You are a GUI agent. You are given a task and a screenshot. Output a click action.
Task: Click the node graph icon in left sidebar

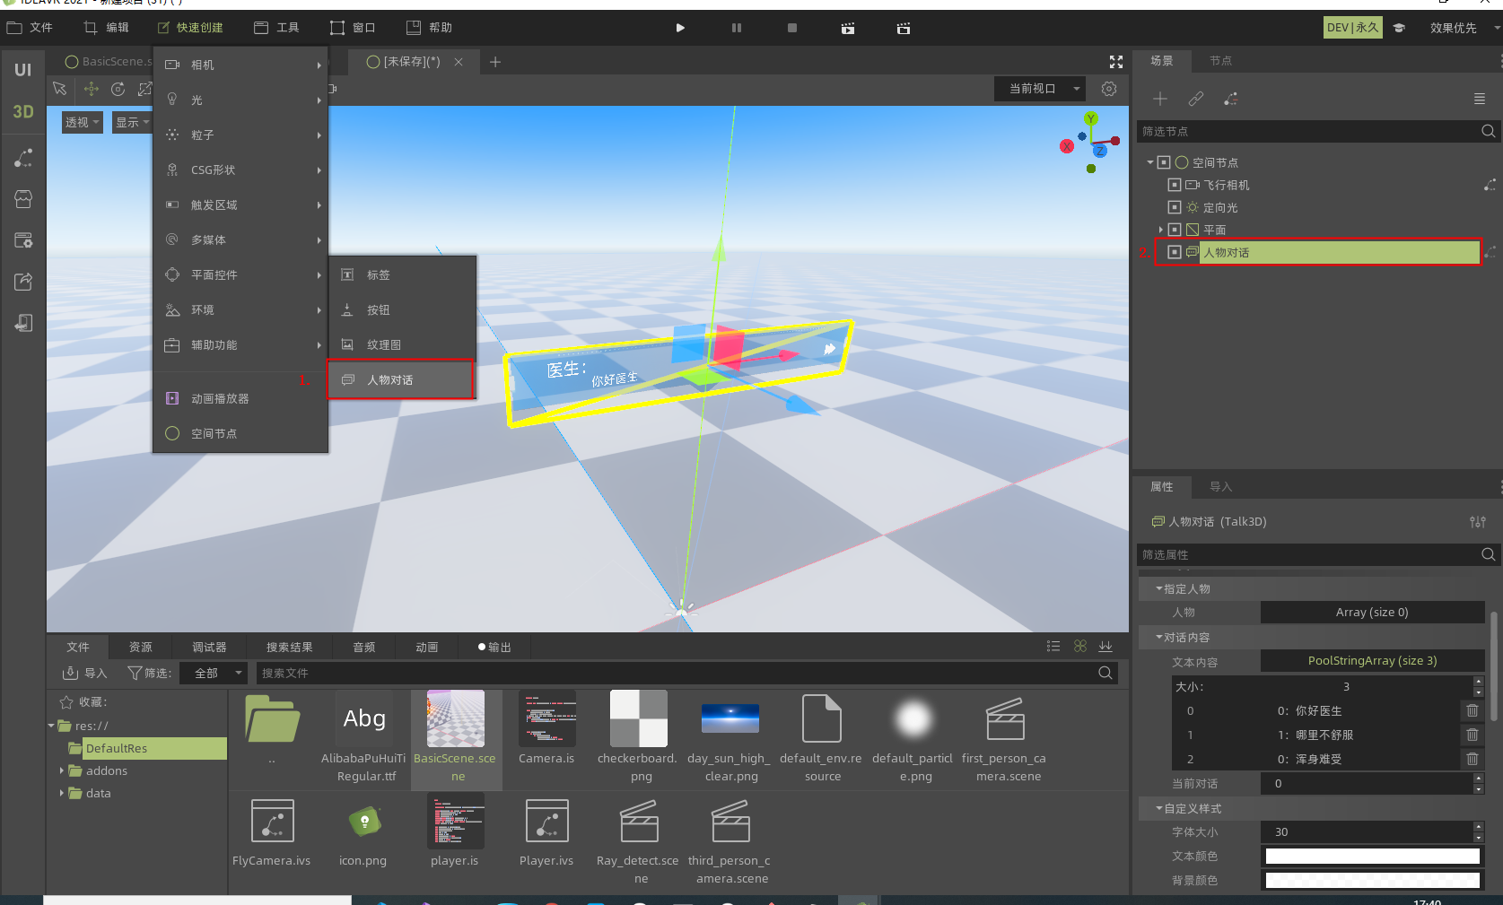pos(23,158)
